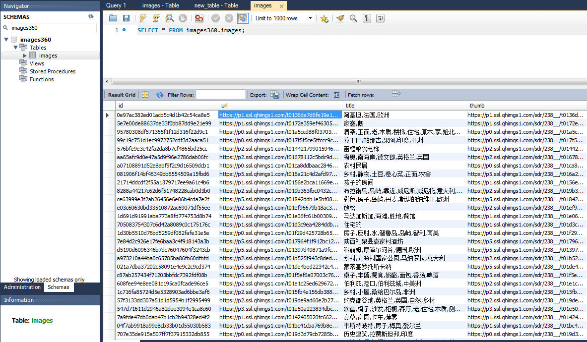Image resolution: width=587 pixels, height=342 pixels.
Task: Click the line 1 breakpoint dot
Action: 124,30
